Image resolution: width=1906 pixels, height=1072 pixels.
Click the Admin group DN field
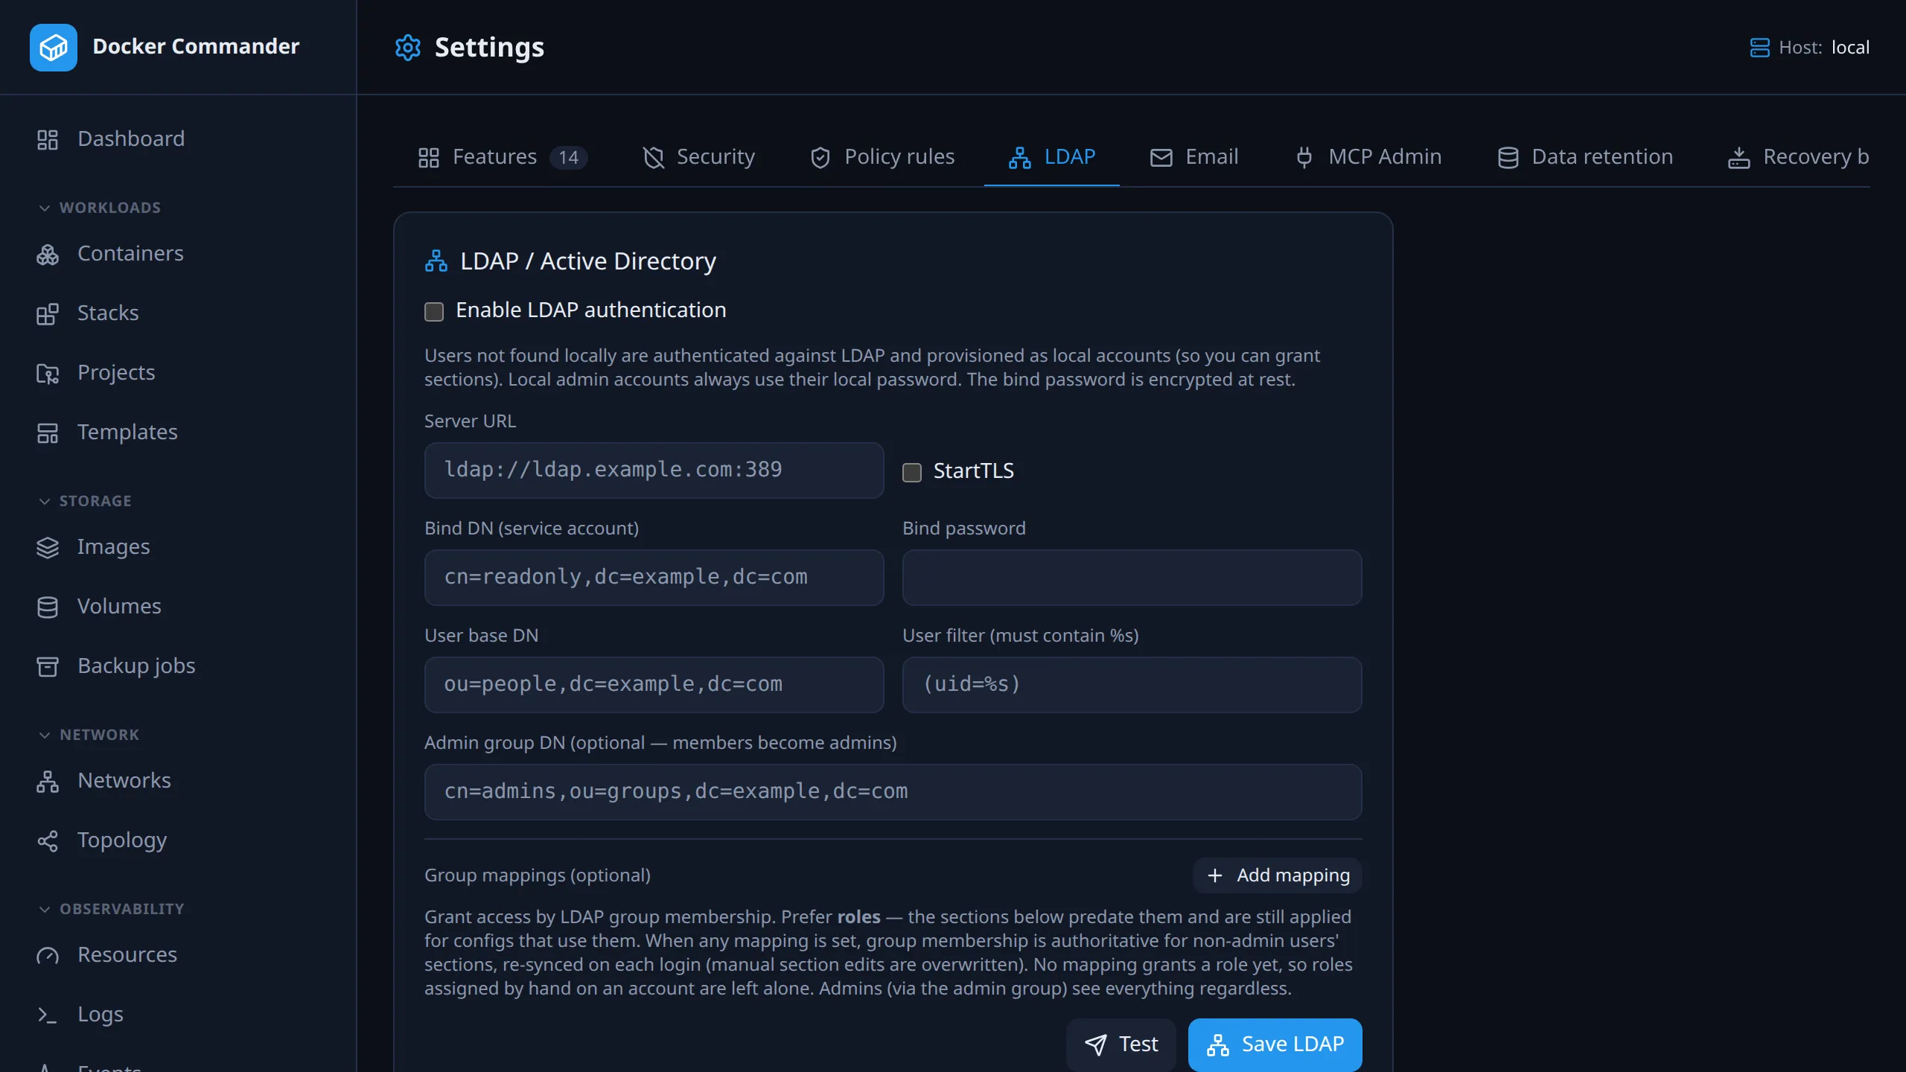pyautogui.click(x=893, y=792)
